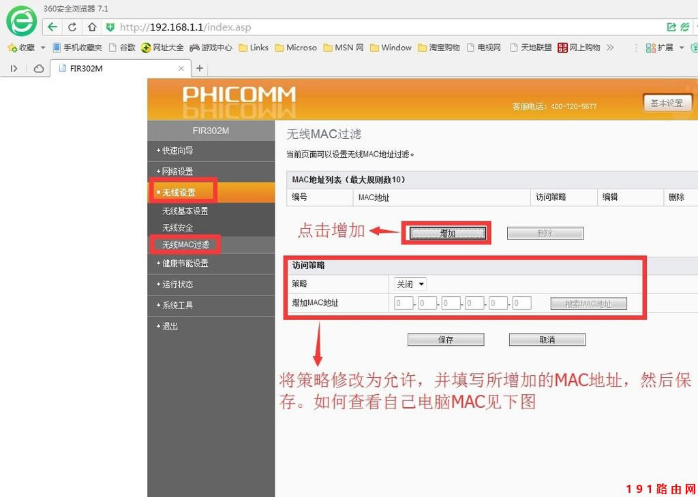Click the 增加 add button
This screenshot has width=698, height=497.
(446, 232)
